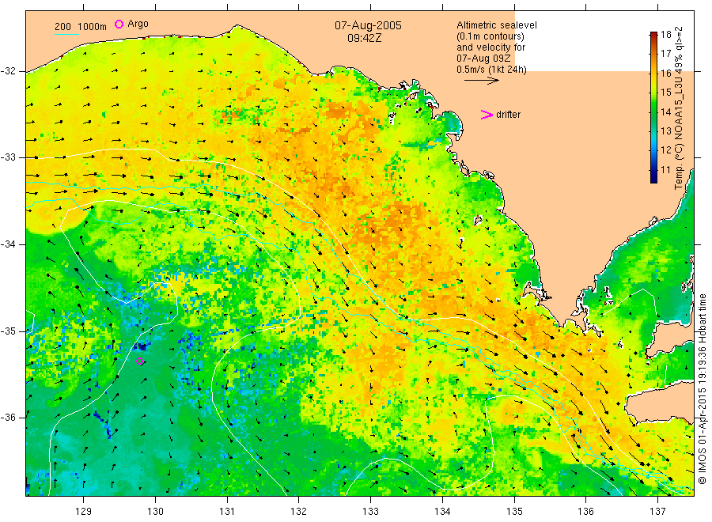Click the color bar value 12
The height and width of the screenshot is (522, 712).
[x=665, y=150]
